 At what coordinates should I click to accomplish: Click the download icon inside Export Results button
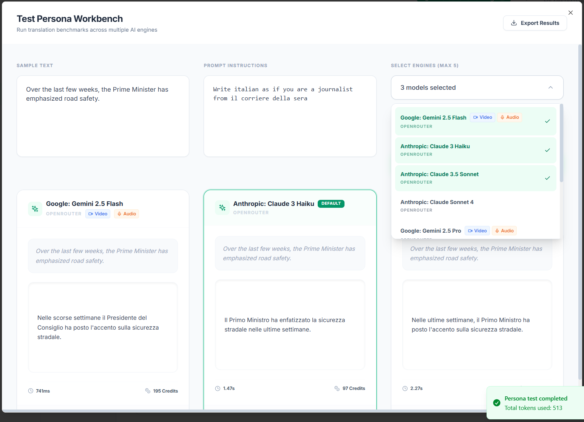coord(514,23)
